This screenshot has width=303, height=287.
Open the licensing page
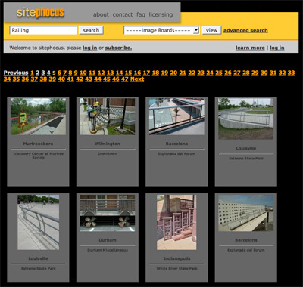coord(161,14)
